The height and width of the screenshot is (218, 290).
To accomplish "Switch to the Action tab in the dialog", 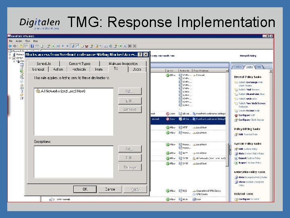I will click(58, 69).
